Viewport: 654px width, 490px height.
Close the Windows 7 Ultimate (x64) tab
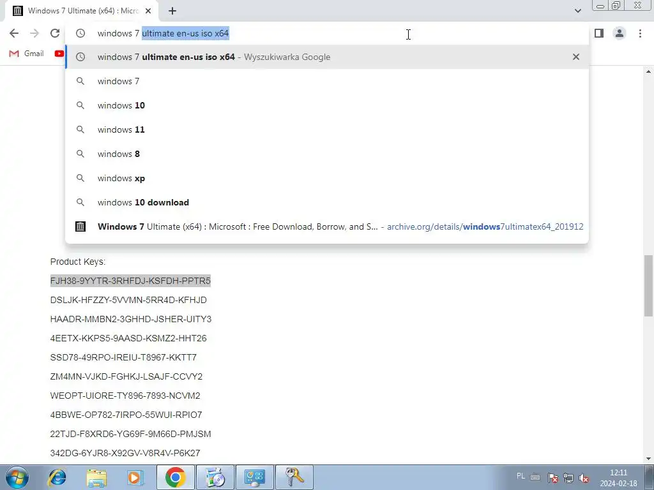(x=148, y=11)
